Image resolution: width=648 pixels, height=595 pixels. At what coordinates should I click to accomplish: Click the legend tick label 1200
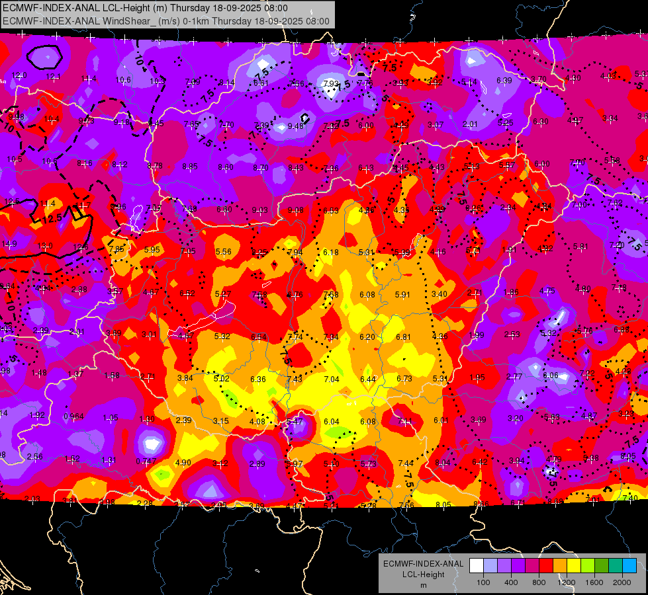[567, 582]
